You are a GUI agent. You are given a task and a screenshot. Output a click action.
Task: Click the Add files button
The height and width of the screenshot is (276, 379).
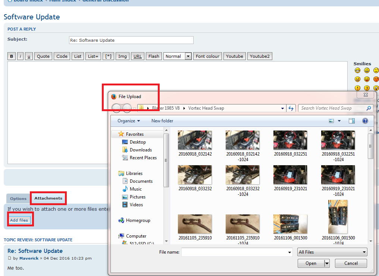(19, 220)
